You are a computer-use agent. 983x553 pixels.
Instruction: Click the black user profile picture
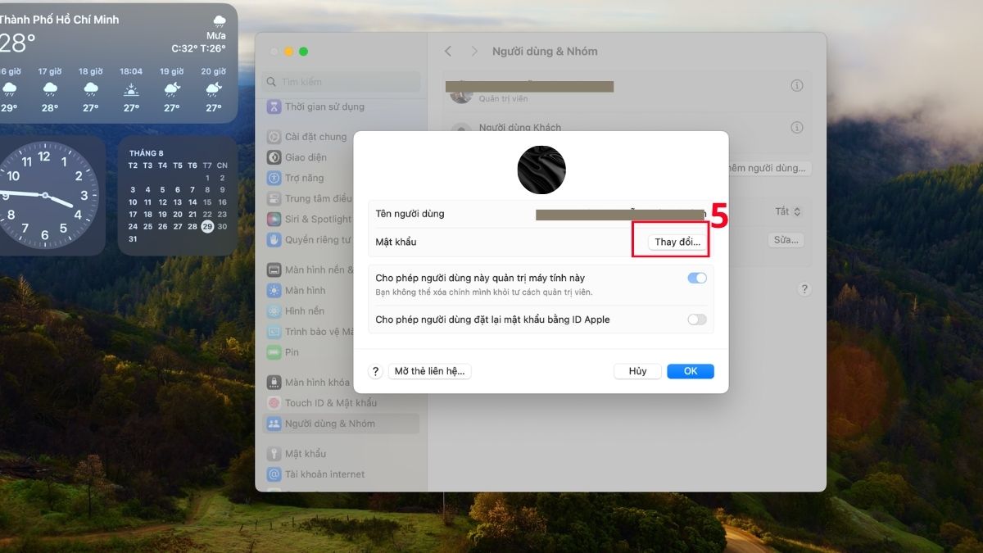coord(541,170)
